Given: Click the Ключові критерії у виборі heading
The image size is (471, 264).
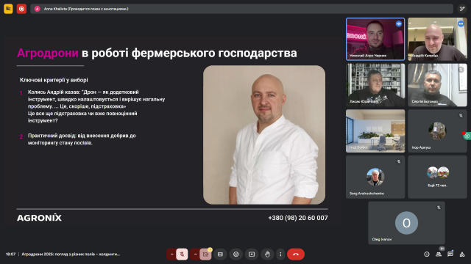Looking at the screenshot, I should pyautogui.click(x=54, y=80).
